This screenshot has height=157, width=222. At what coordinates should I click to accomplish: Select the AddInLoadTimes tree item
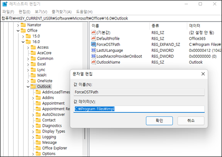(x=56, y=92)
